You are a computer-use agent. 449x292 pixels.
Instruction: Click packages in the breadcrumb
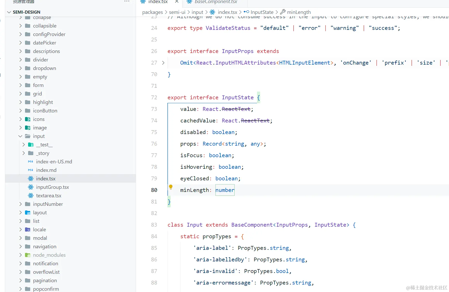point(153,12)
